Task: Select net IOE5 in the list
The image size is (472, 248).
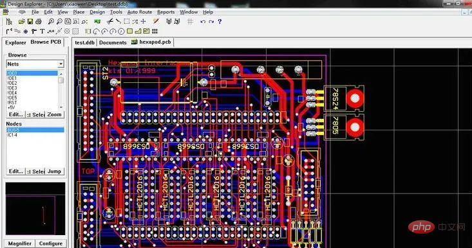Action: click(32, 98)
